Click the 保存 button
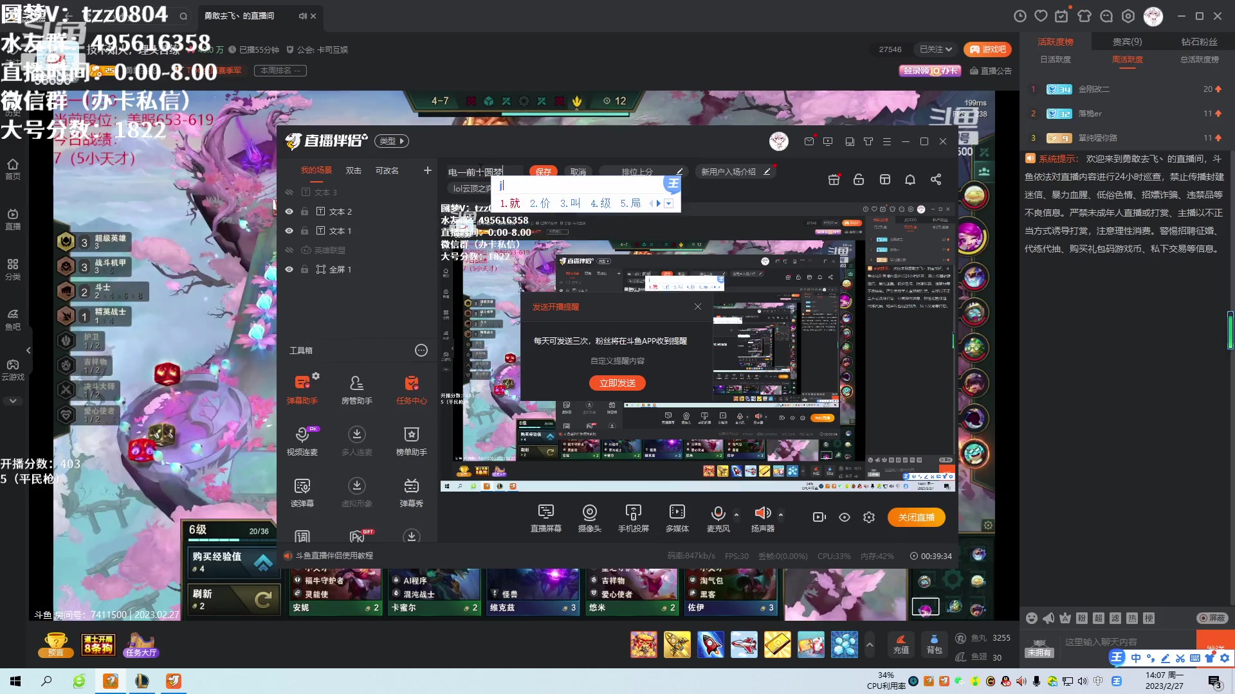 coord(544,172)
